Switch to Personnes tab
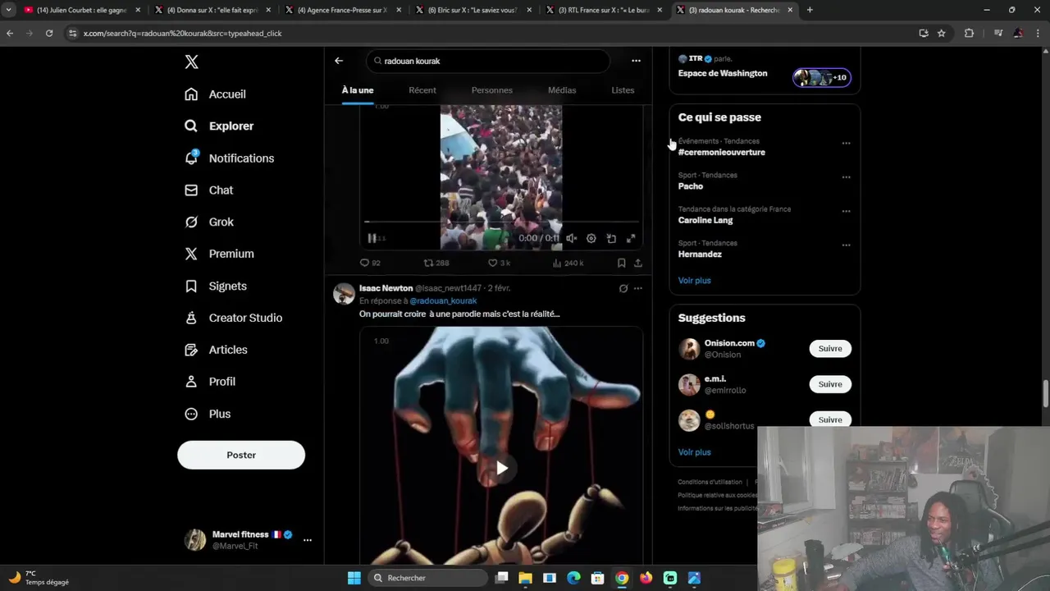 [x=492, y=90]
